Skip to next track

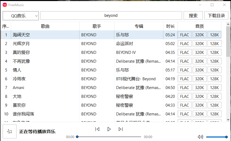point(121,129)
